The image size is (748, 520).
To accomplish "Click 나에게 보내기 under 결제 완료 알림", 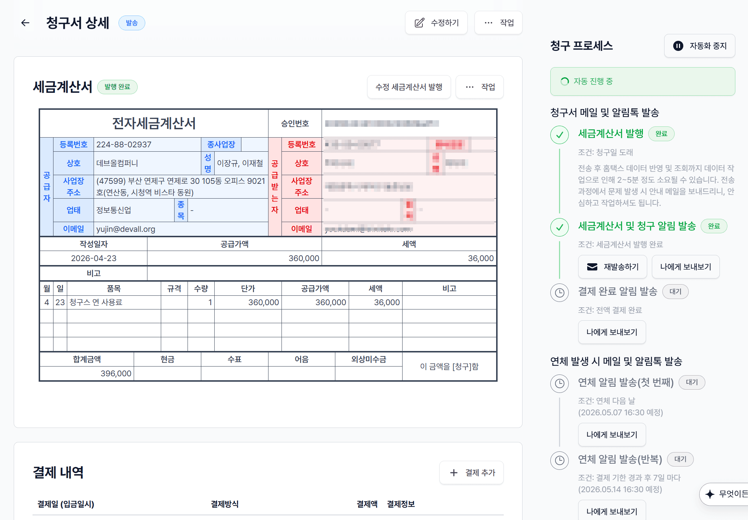I will click(612, 332).
